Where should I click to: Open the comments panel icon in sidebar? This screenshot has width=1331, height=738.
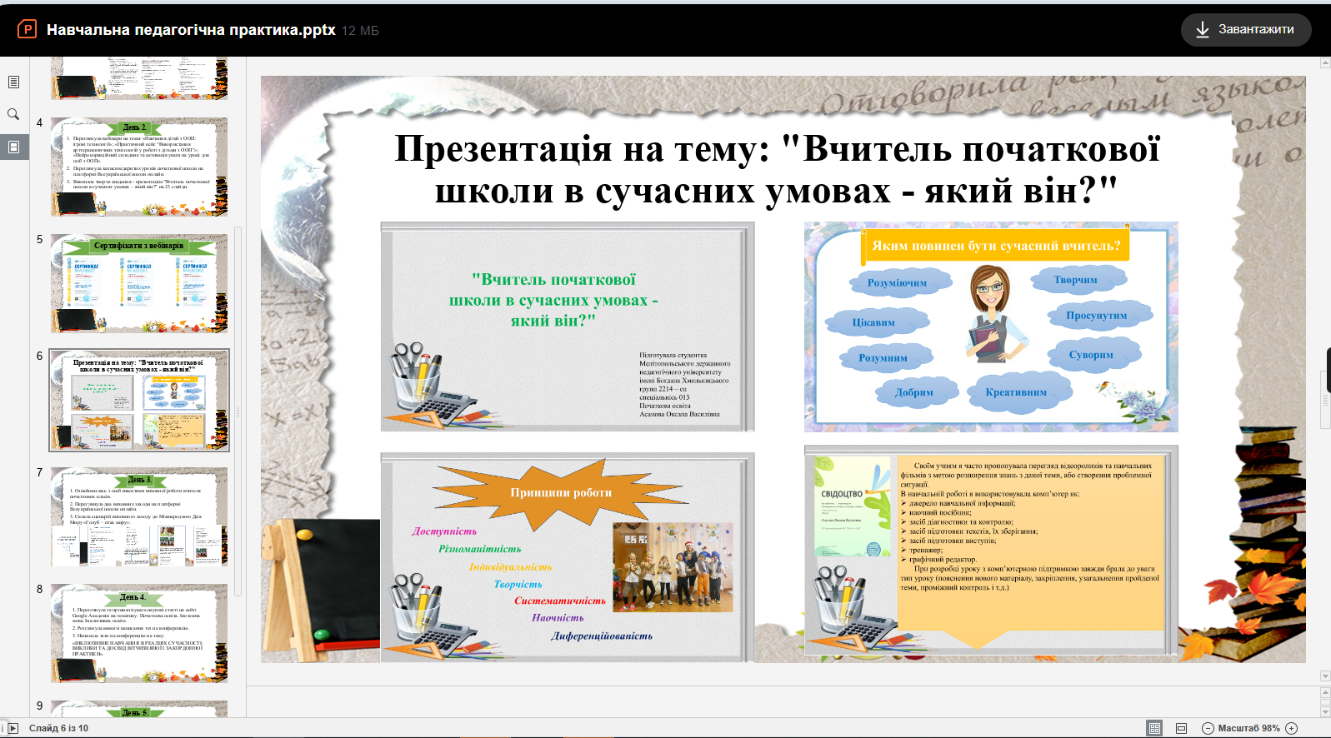(x=13, y=82)
